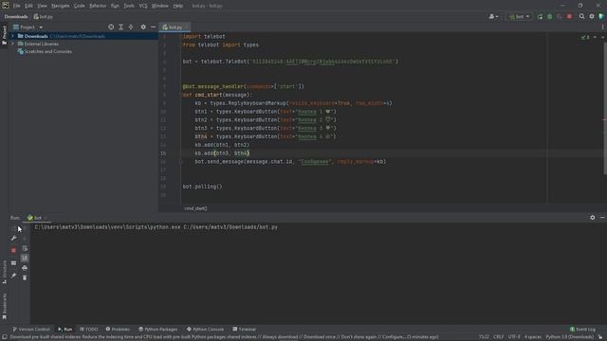This screenshot has height=341, width=607.
Task: Toggle scroll to end in console
Action: tap(25, 258)
